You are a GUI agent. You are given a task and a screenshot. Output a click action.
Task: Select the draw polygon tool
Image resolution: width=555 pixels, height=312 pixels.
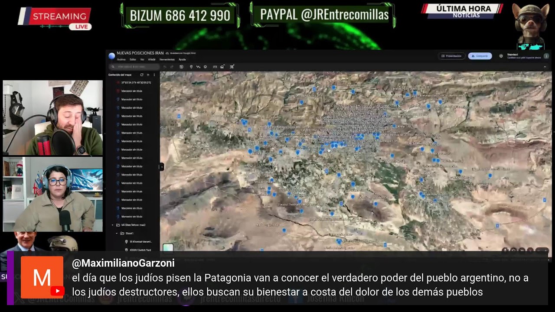(x=205, y=67)
